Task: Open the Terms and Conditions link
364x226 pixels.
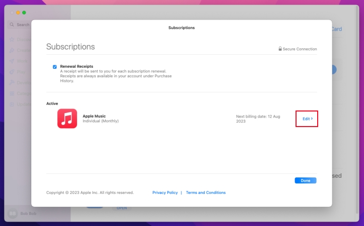Action: 205,192
